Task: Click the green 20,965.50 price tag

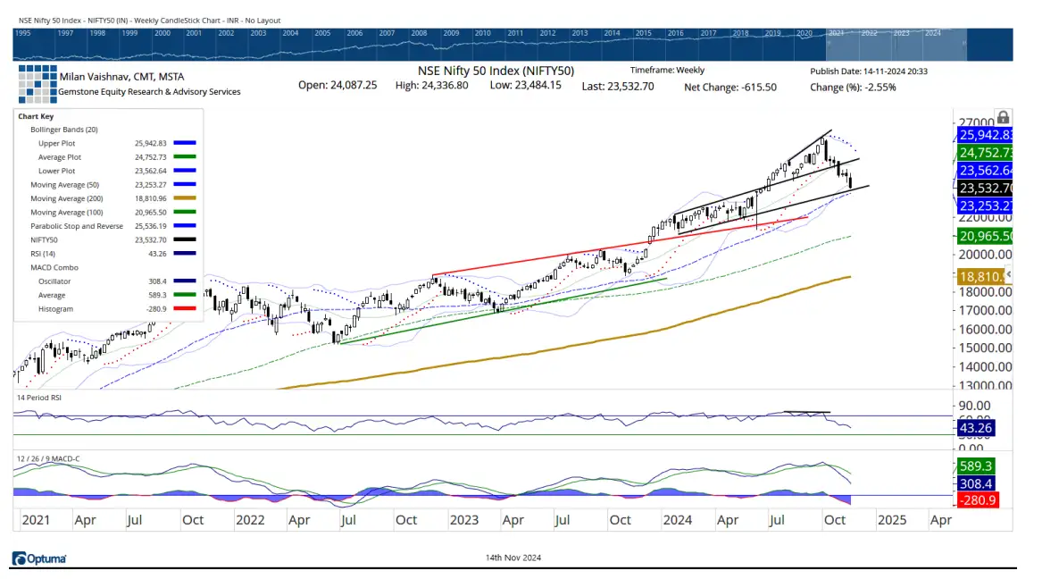Action: pyautogui.click(x=985, y=236)
